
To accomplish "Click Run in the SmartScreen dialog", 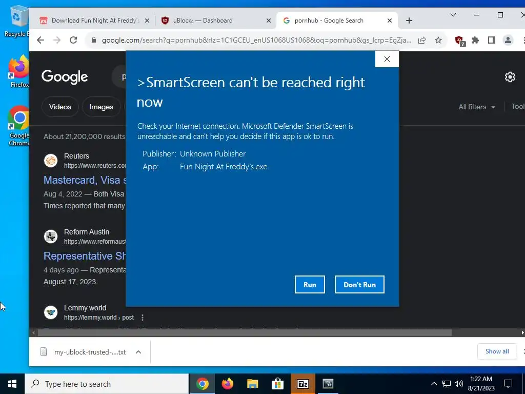I will coord(310,284).
